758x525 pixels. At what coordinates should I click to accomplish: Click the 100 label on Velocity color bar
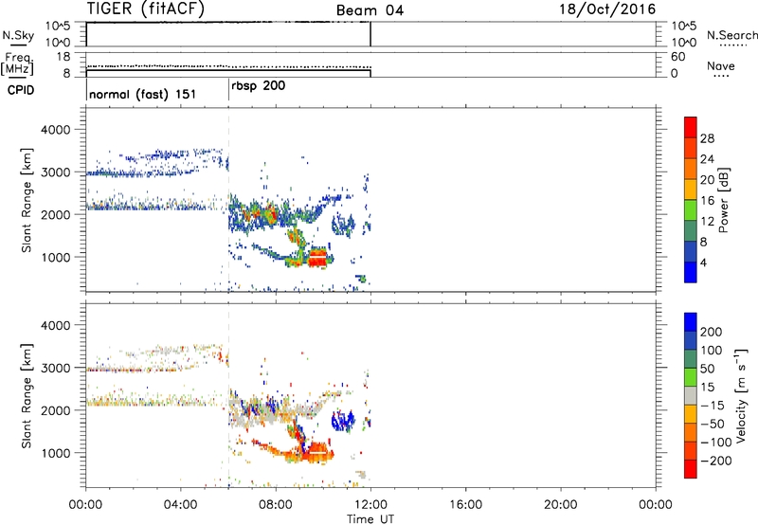pyautogui.click(x=712, y=351)
